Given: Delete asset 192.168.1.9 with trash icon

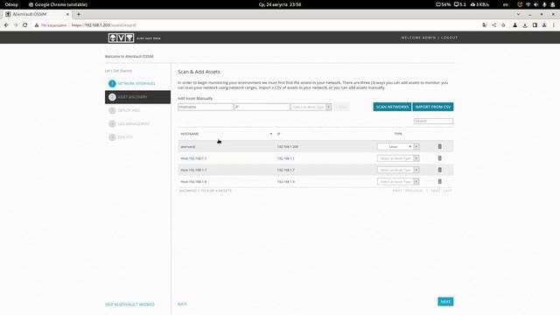Looking at the screenshot, I should click(439, 181).
